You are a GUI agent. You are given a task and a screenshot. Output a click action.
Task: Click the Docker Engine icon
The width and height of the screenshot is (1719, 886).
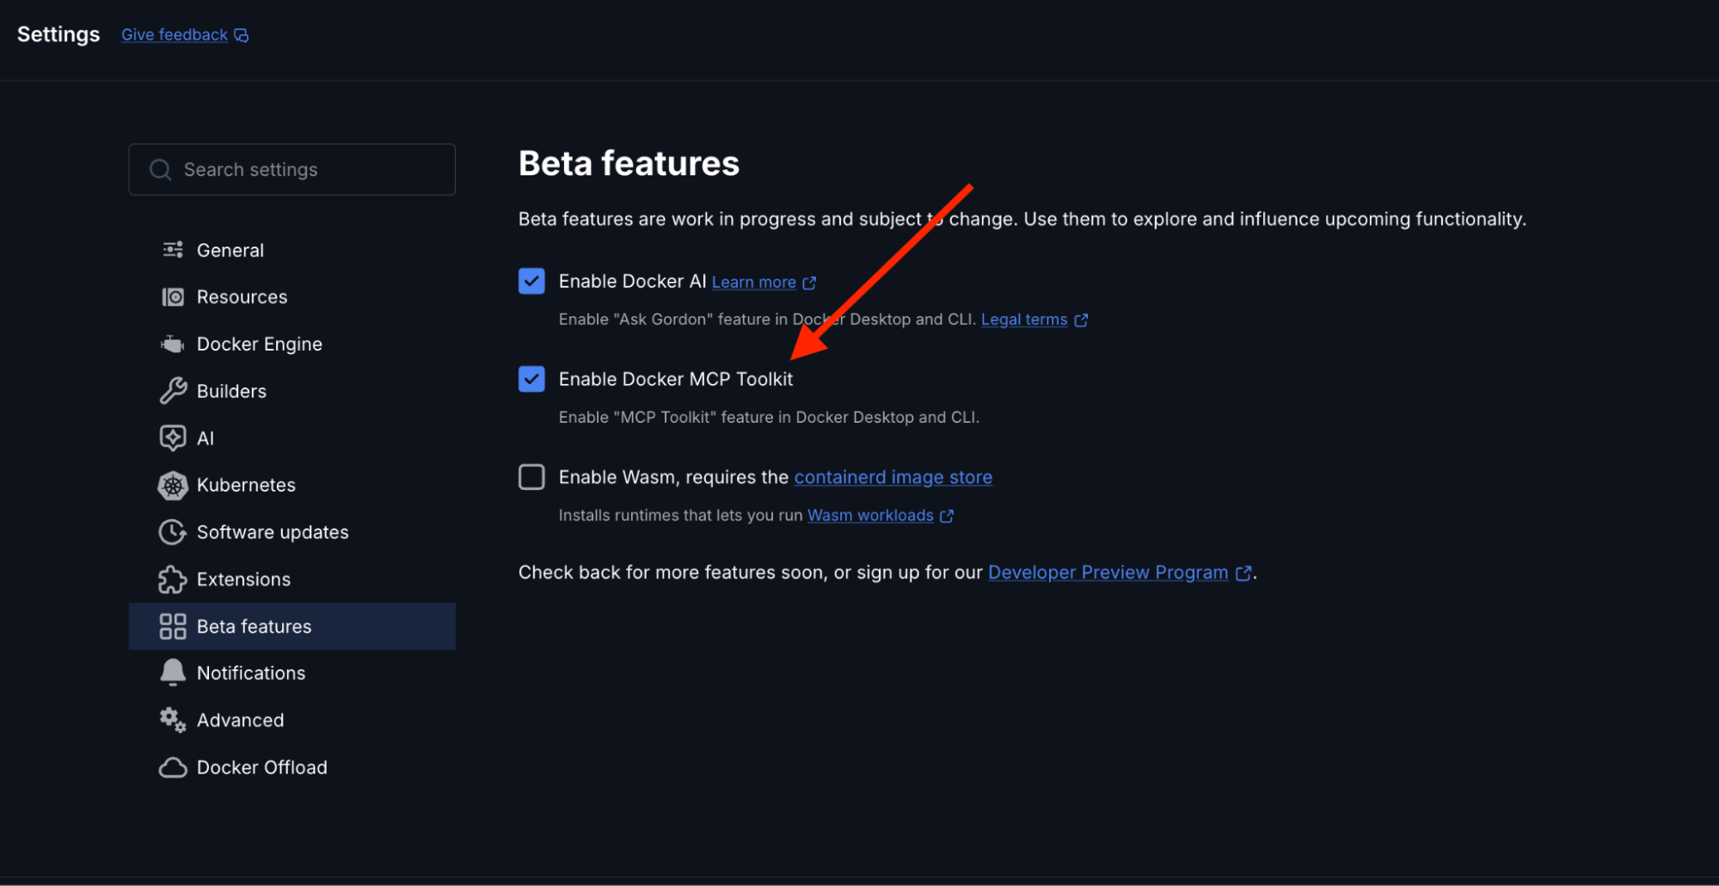(173, 345)
